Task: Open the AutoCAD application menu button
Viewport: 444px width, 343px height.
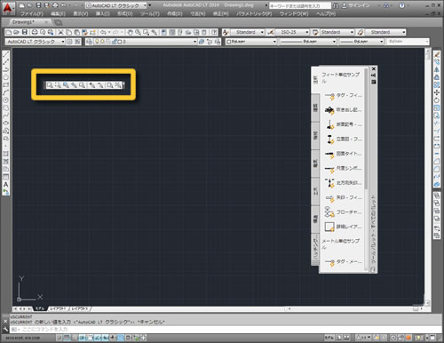Action: tap(8, 8)
